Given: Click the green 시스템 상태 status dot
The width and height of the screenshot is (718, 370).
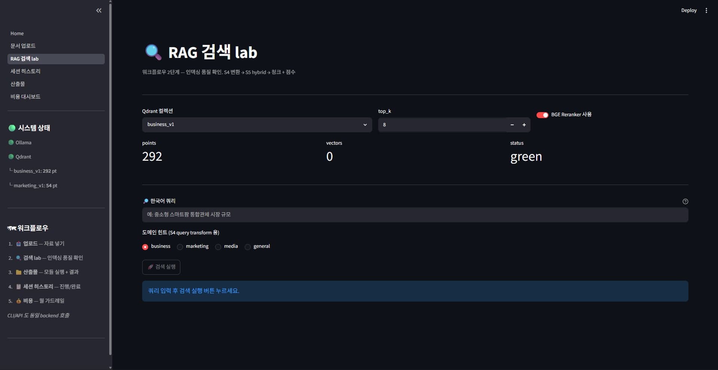Looking at the screenshot, I should (x=12, y=128).
